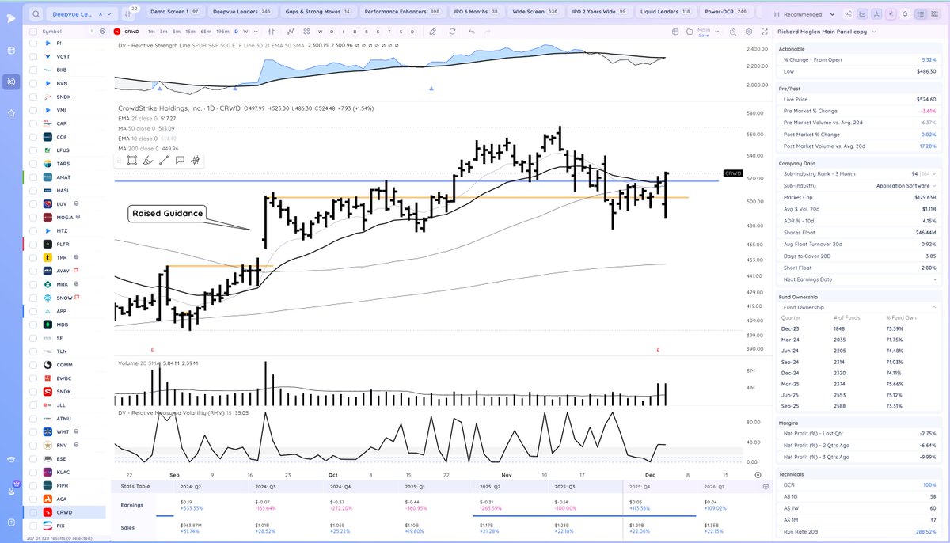Switch to the weekly W timeframe

pyautogui.click(x=246, y=31)
